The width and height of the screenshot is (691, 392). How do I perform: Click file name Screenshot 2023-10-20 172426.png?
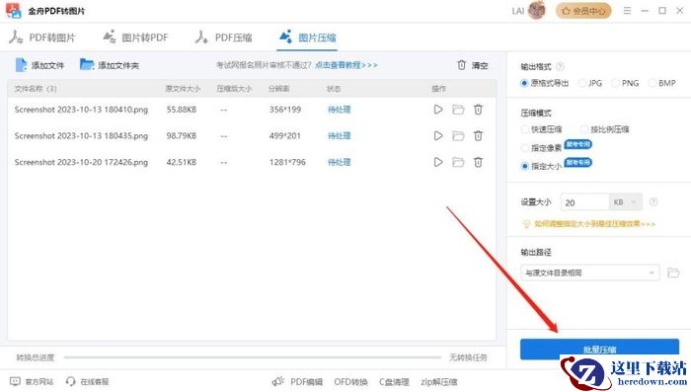pyautogui.click(x=81, y=162)
